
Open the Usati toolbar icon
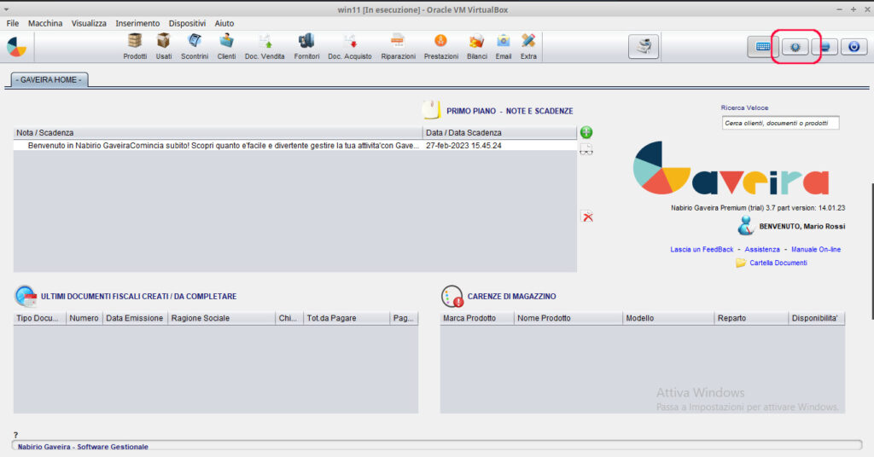(x=164, y=46)
